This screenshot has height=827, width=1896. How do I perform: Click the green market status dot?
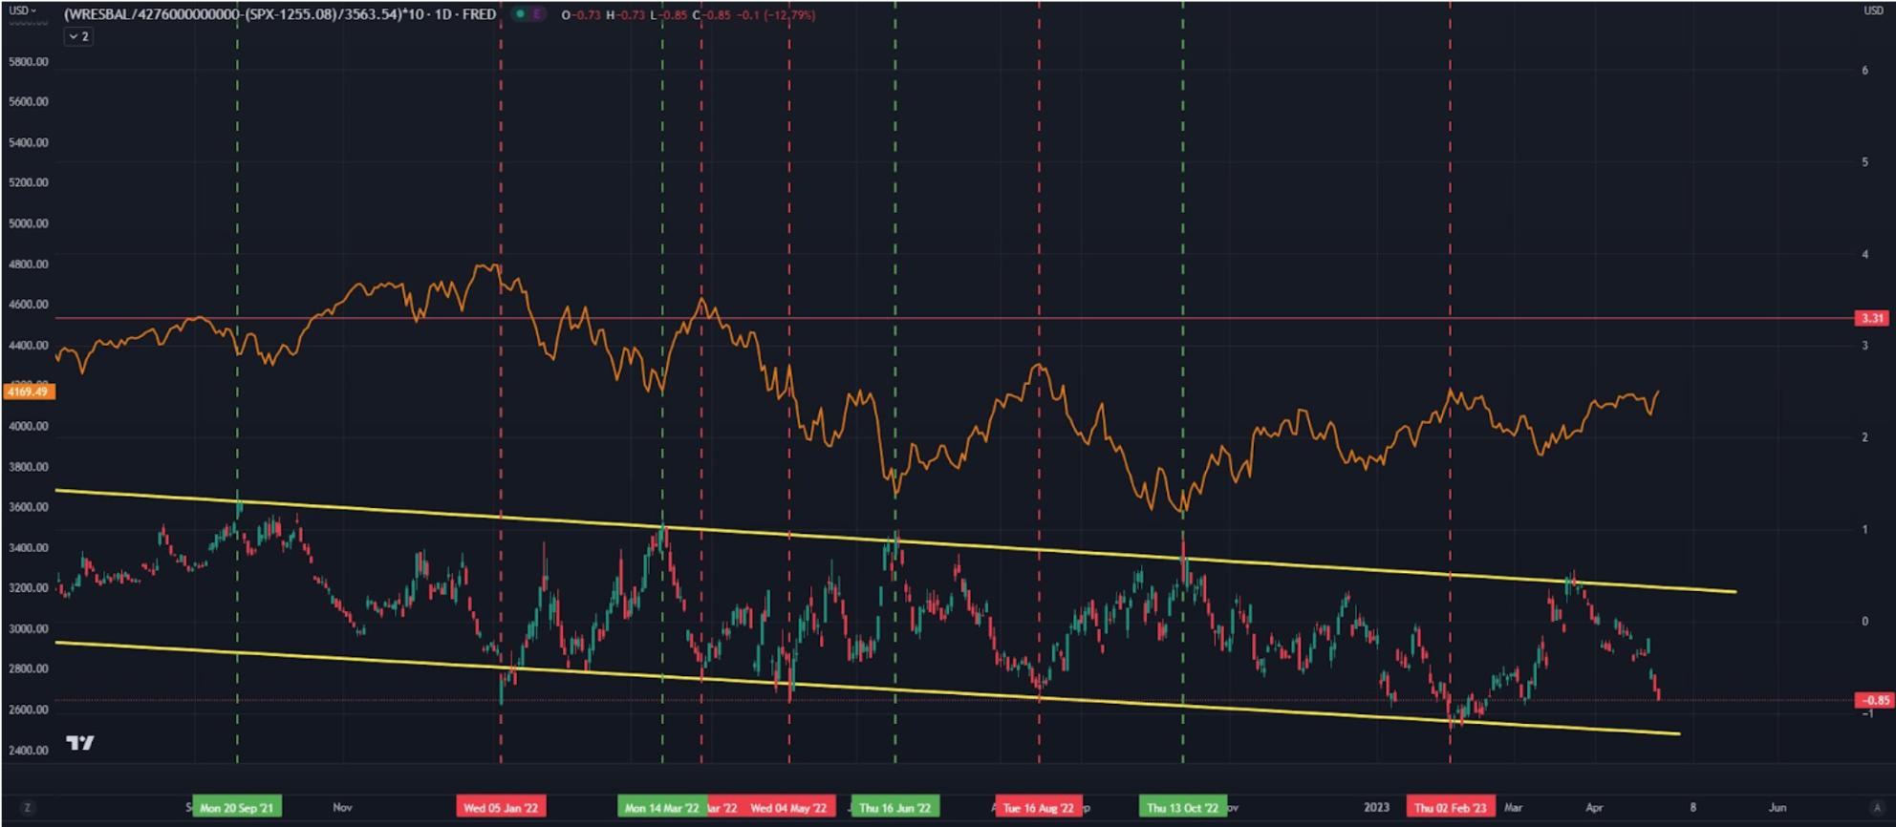520,14
